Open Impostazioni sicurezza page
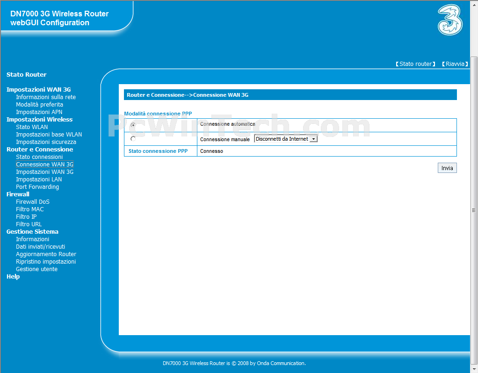This screenshot has width=478, height=373. point(46,142)
